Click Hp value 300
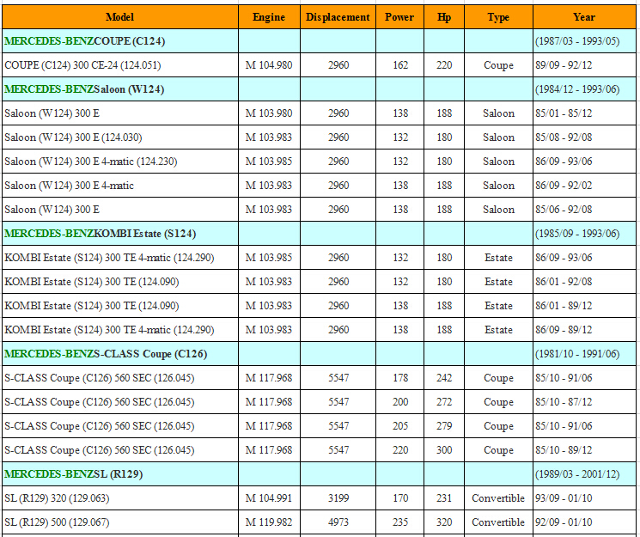640x537 pixels. tap(444, 450)
